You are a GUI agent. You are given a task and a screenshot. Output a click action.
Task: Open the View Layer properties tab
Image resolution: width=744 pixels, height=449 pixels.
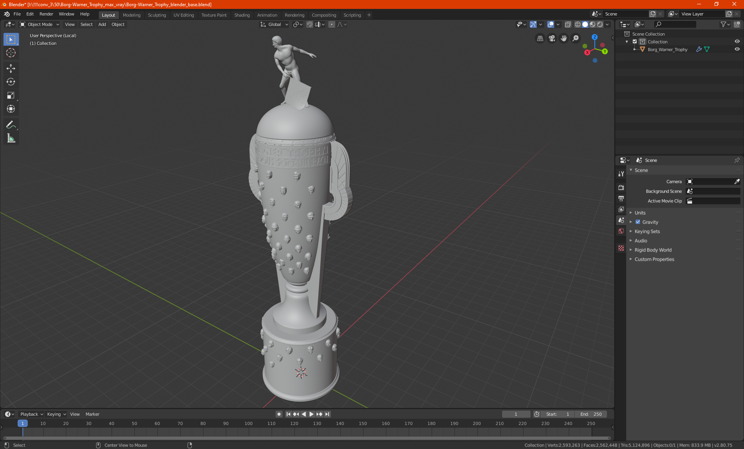(x=621, y=209)
